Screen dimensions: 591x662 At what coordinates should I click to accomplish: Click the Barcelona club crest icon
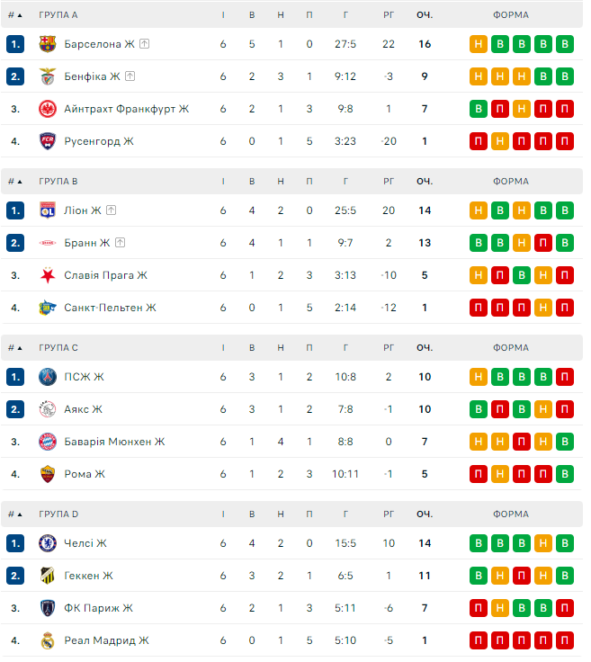48,44
